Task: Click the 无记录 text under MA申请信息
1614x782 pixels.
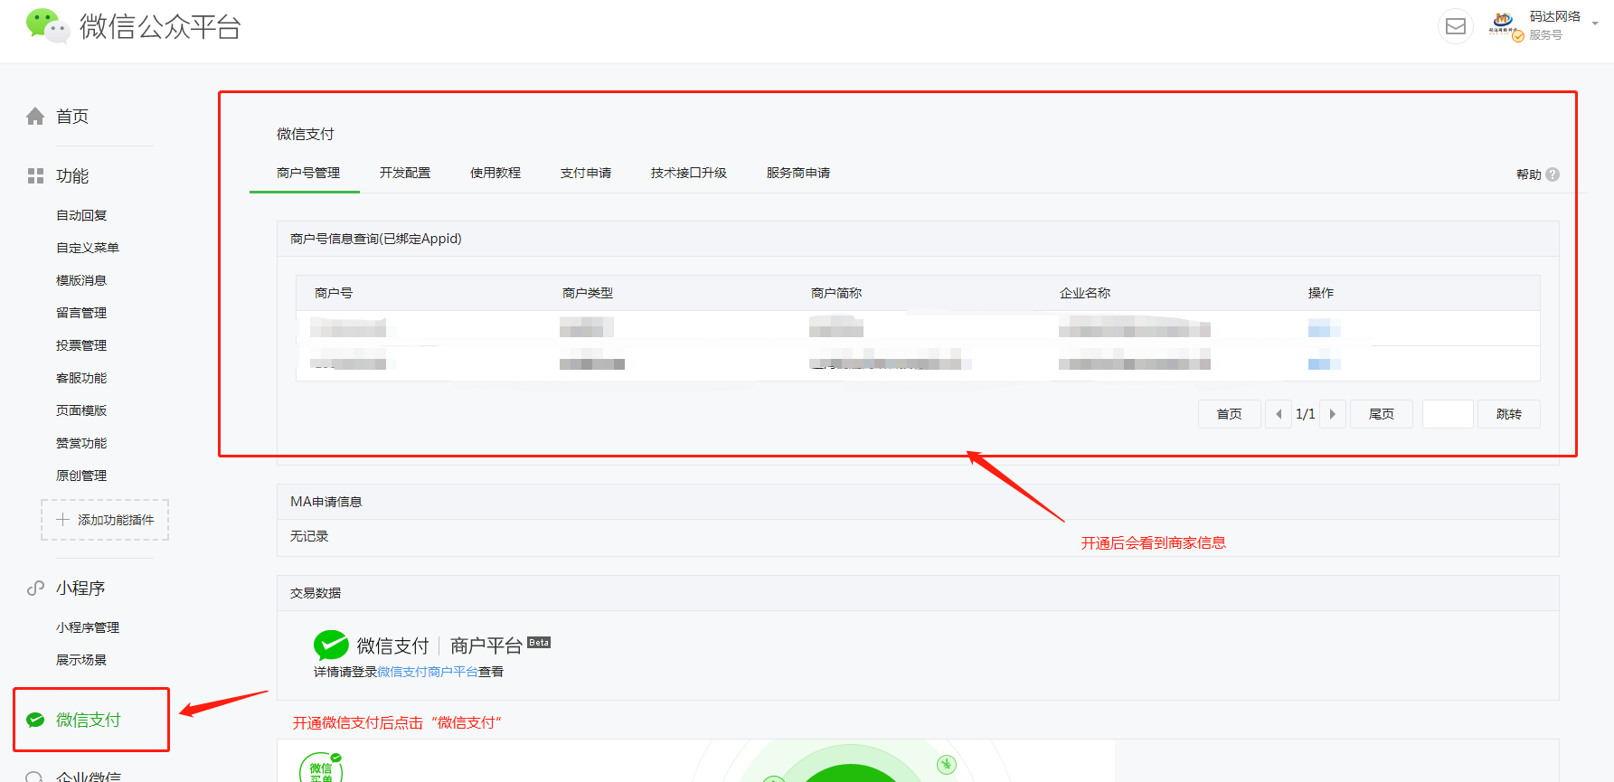Action: click(309, 536)
